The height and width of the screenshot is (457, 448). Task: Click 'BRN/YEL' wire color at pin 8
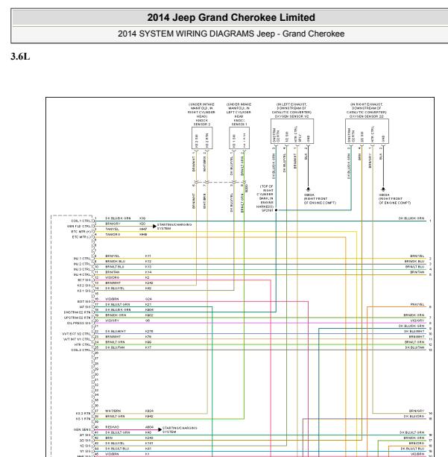tap(113, 256)
